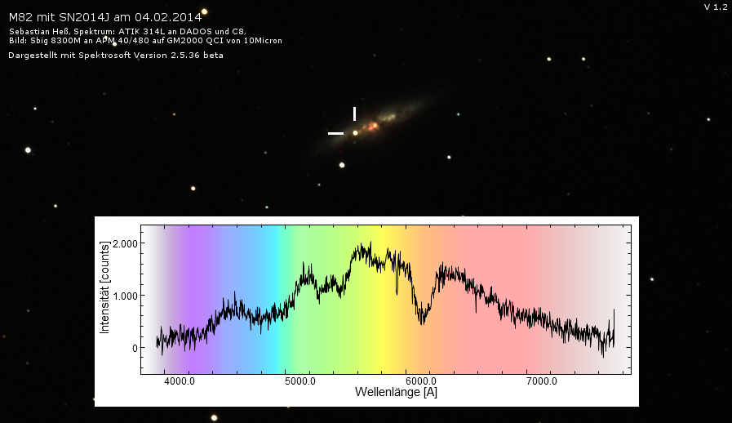Click the deep absorption dip near 6000 Å
The width and height of the screenshot is (732, 423).
click(x=422, y=317)
